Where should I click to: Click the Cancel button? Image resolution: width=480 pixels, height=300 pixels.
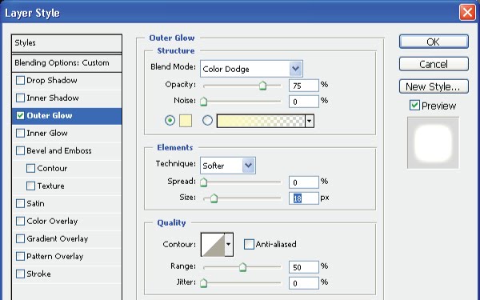[434, 64]
